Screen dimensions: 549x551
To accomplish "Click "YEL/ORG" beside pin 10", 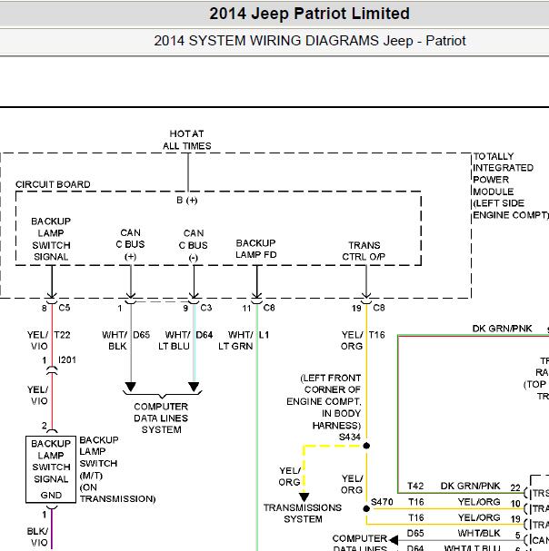I will (x=479, y=502).
